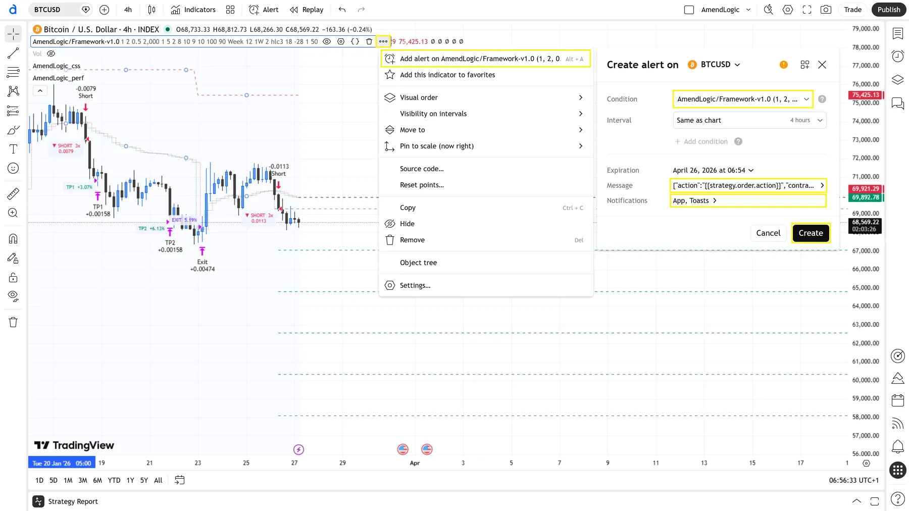Open 'Visibility on intervals' submenu
Viewport: 909px width, 511px height.
(486, 114)
